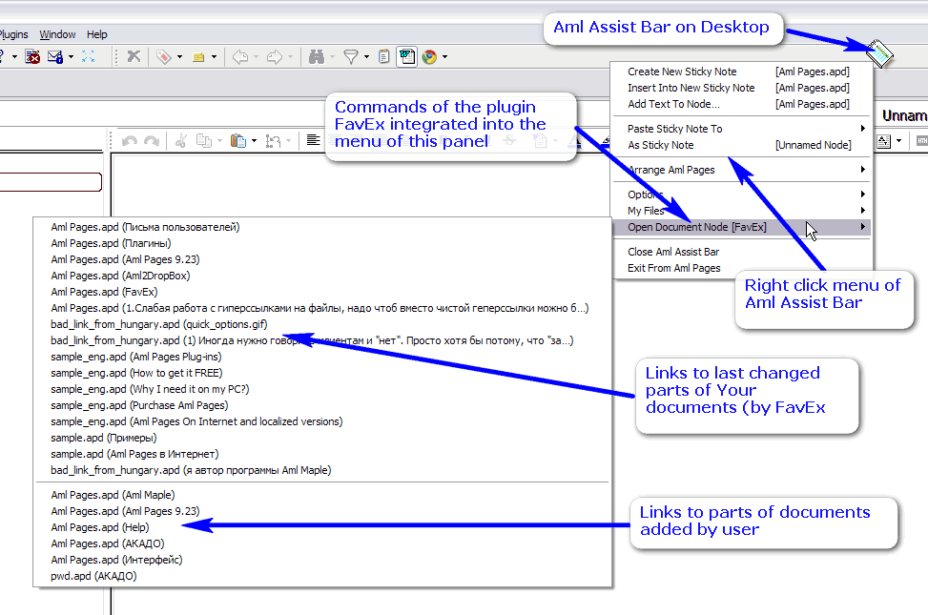
Task: Open dropdown arrow beside the funnel filter
Action: point(366,57)
